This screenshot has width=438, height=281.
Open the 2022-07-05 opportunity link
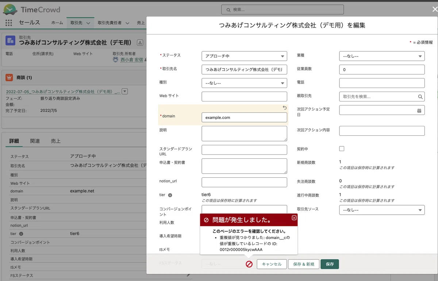63,92
